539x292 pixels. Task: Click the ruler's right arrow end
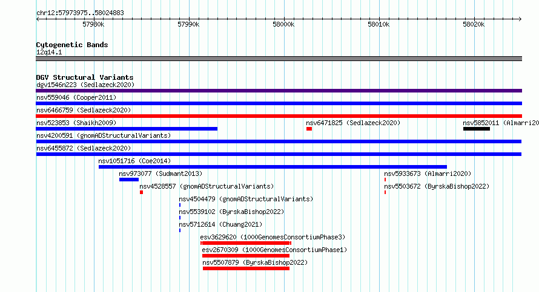tap(520, 19)
